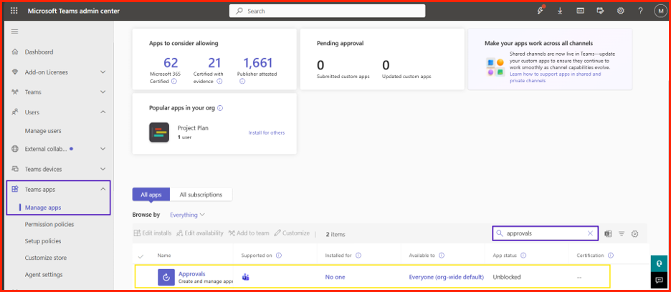Open the Help question mark icon

640,11
